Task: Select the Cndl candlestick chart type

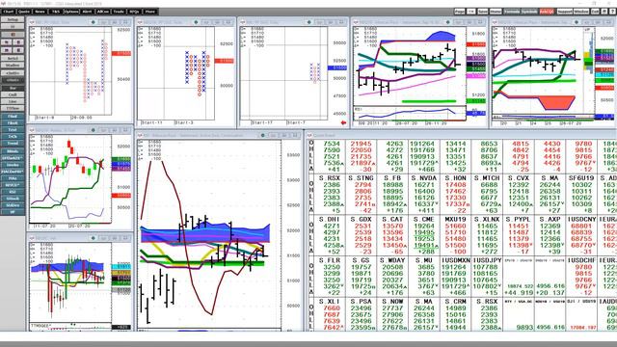Action: pos(13,94)
